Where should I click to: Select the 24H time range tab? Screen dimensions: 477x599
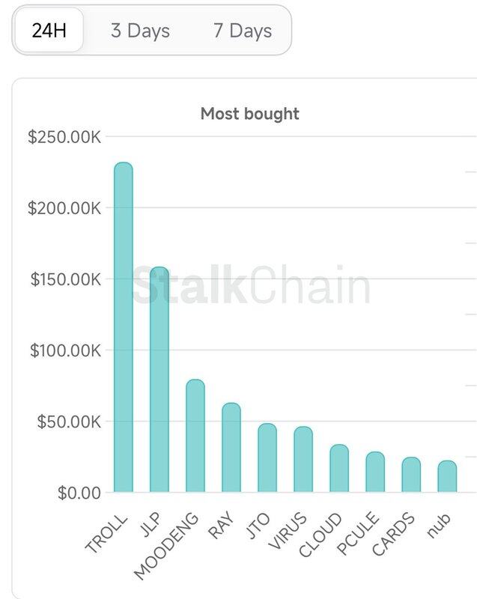49,31
